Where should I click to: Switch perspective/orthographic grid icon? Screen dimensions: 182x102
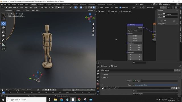pos(93,35)
